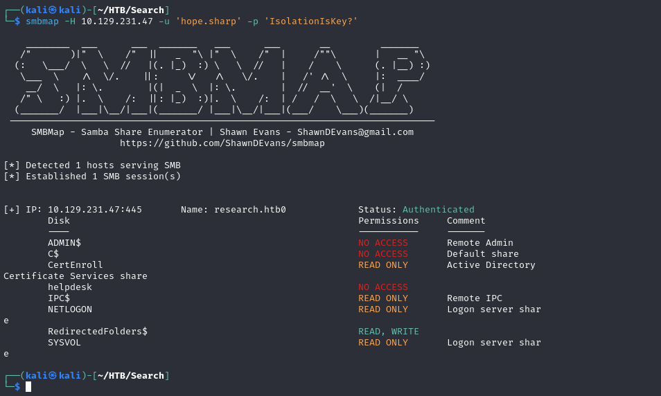This screenshot has height=396, width=661.
Task: Click the Disk column header
Action: pyautogui.click(x=59, y=220)
